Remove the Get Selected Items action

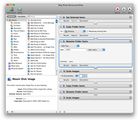(130, 17)
